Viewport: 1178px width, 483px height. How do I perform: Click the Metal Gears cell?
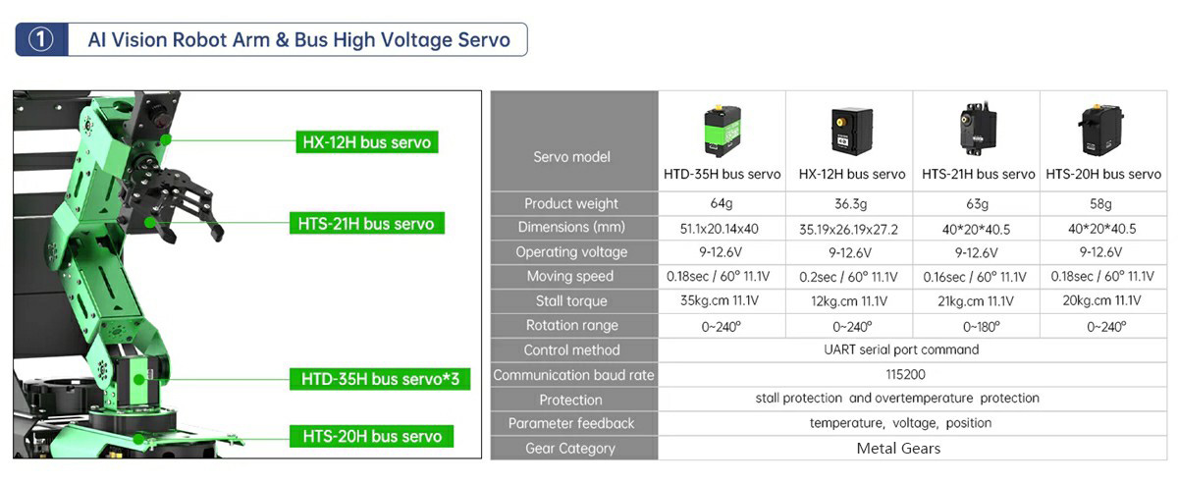point(898,449)
